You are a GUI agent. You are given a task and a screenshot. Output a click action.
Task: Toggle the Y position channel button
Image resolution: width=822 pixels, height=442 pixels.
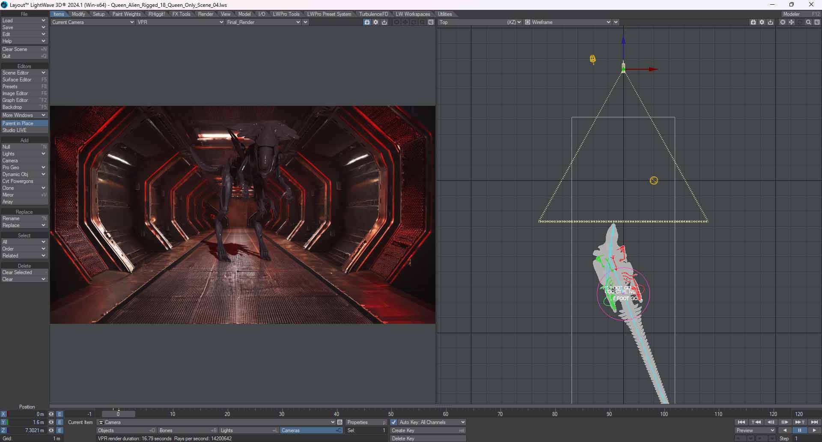3,422
